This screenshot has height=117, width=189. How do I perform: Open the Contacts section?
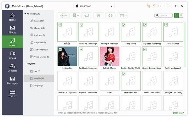click(12, 68)
